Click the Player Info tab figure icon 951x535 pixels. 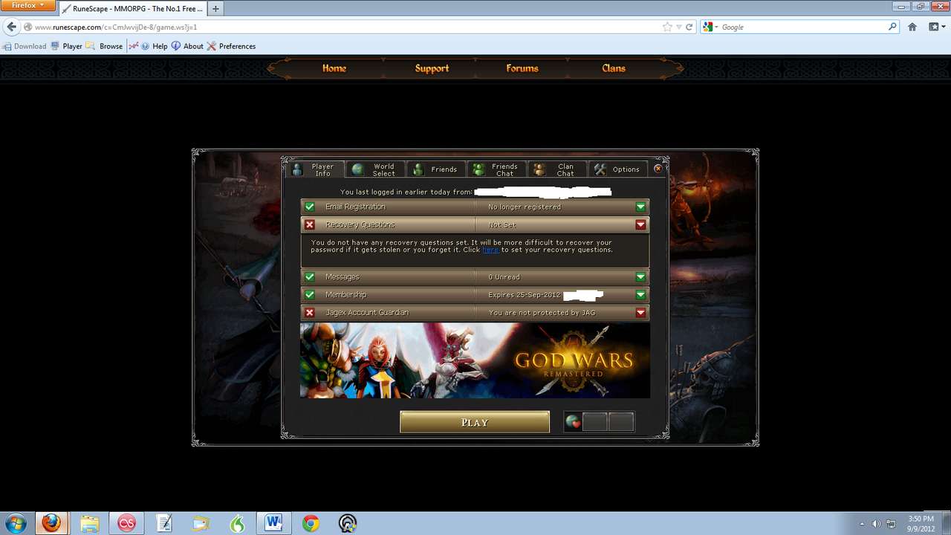(298, 169)
